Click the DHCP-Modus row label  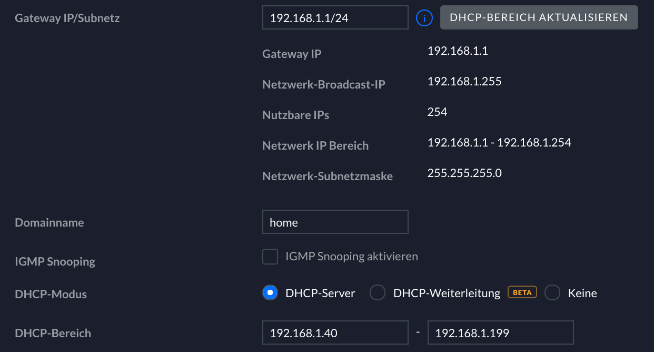(x=51, y=294)
